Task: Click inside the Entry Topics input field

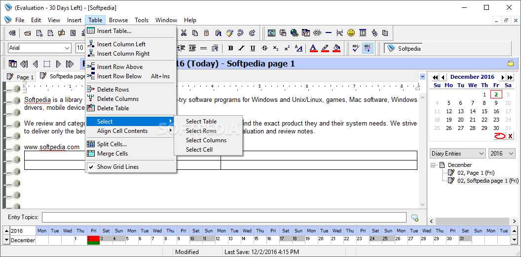Action: (224, 218)
